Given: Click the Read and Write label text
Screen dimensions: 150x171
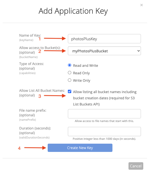Looking at the screenshot, I should tap(85, 66).
